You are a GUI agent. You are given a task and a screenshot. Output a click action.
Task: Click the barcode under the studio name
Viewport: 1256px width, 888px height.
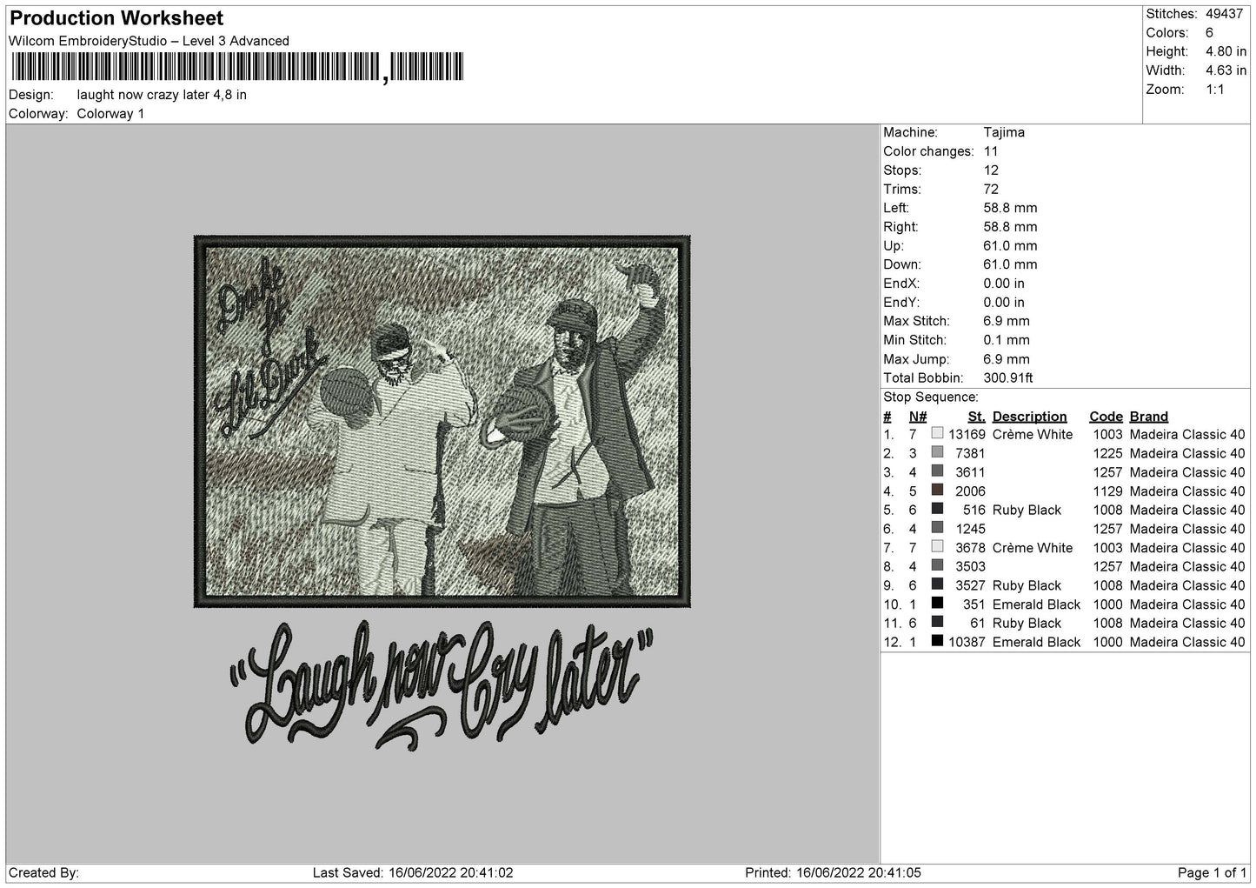point(236,68)
